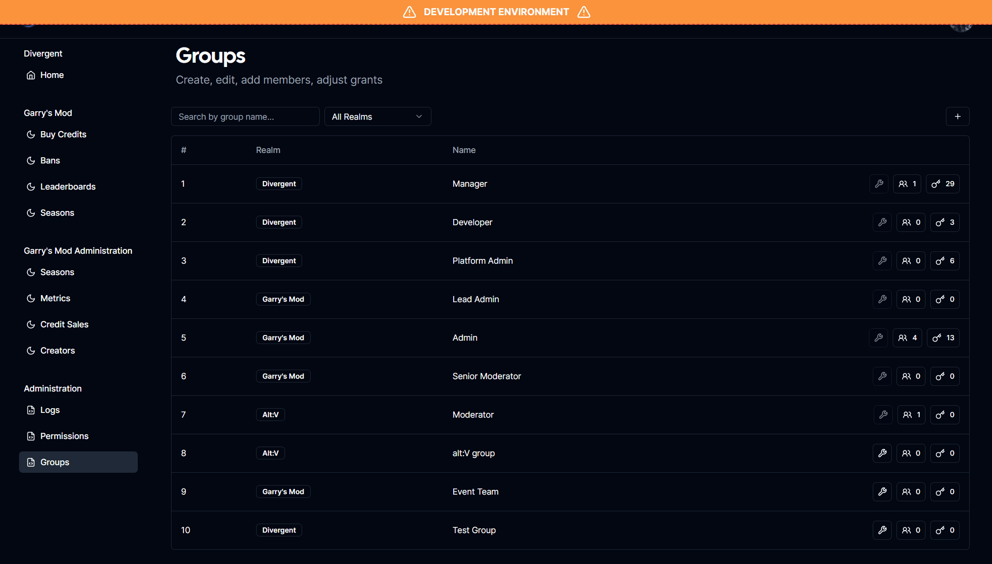Click the Garry's Mod badge on Event Team row
The image size is (992, 564).
pos(283,491)
